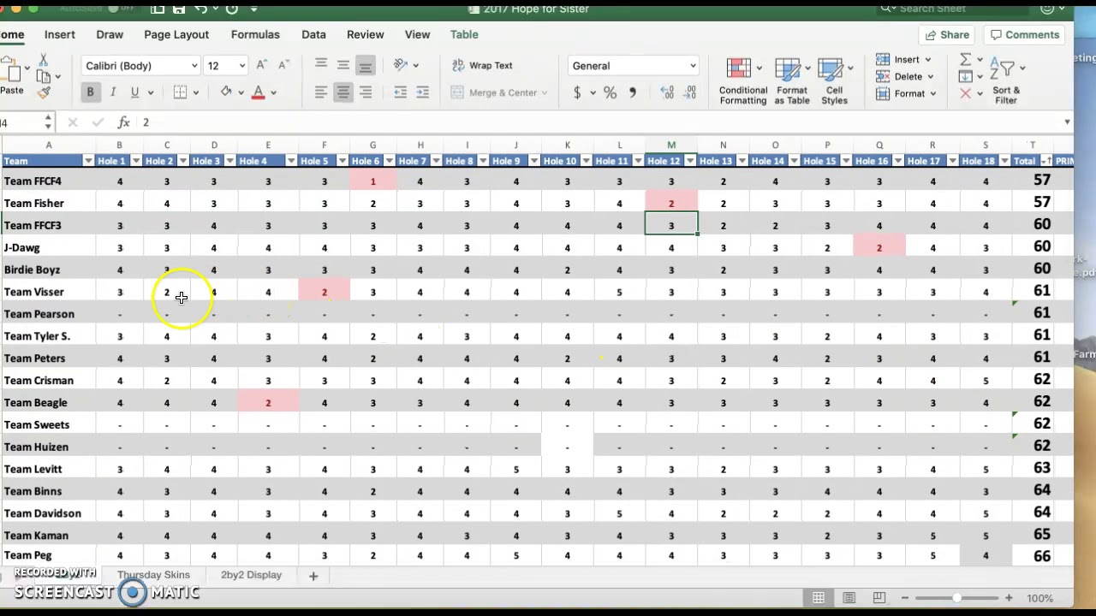Switch to Page Layout view in status bar
Screen dimensions: 1096x616
click(849, 598)
